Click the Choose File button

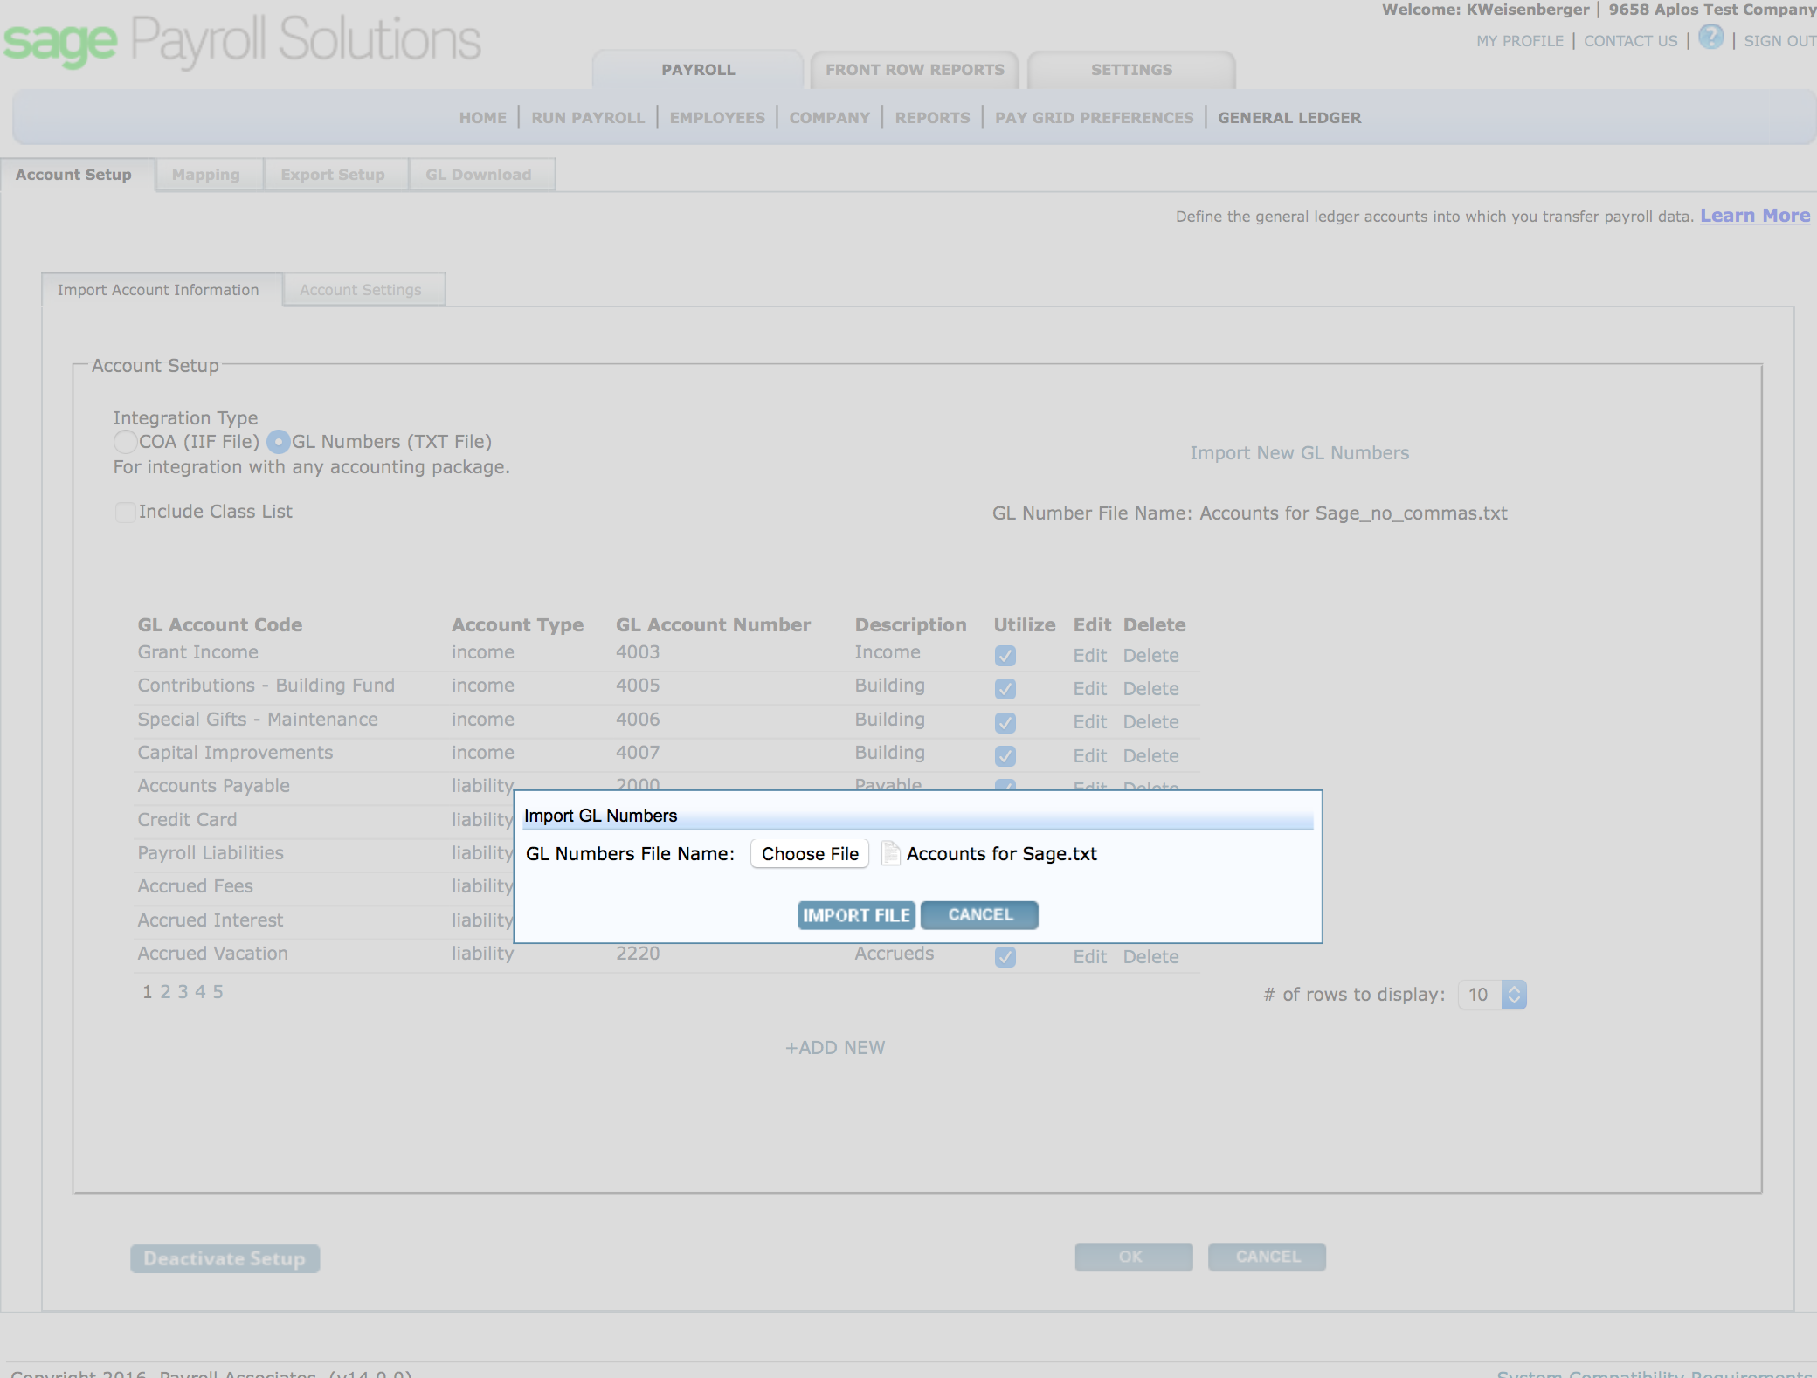click(x=810, y=854)
